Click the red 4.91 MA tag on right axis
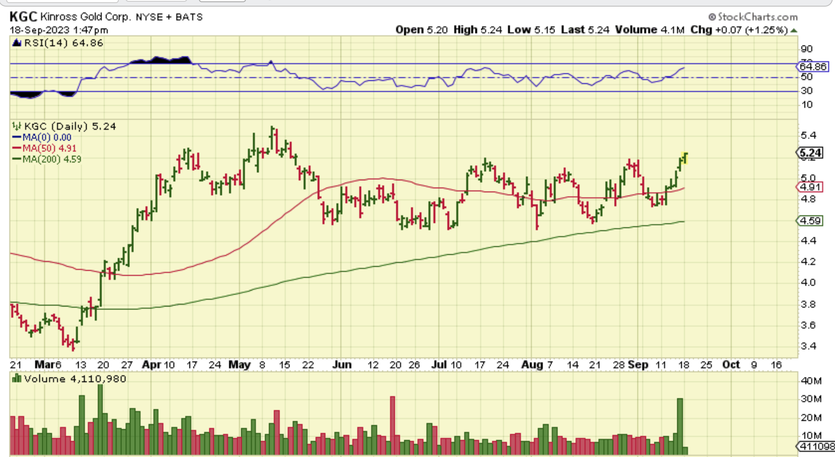The image size is (835, 457). point(810,187)
